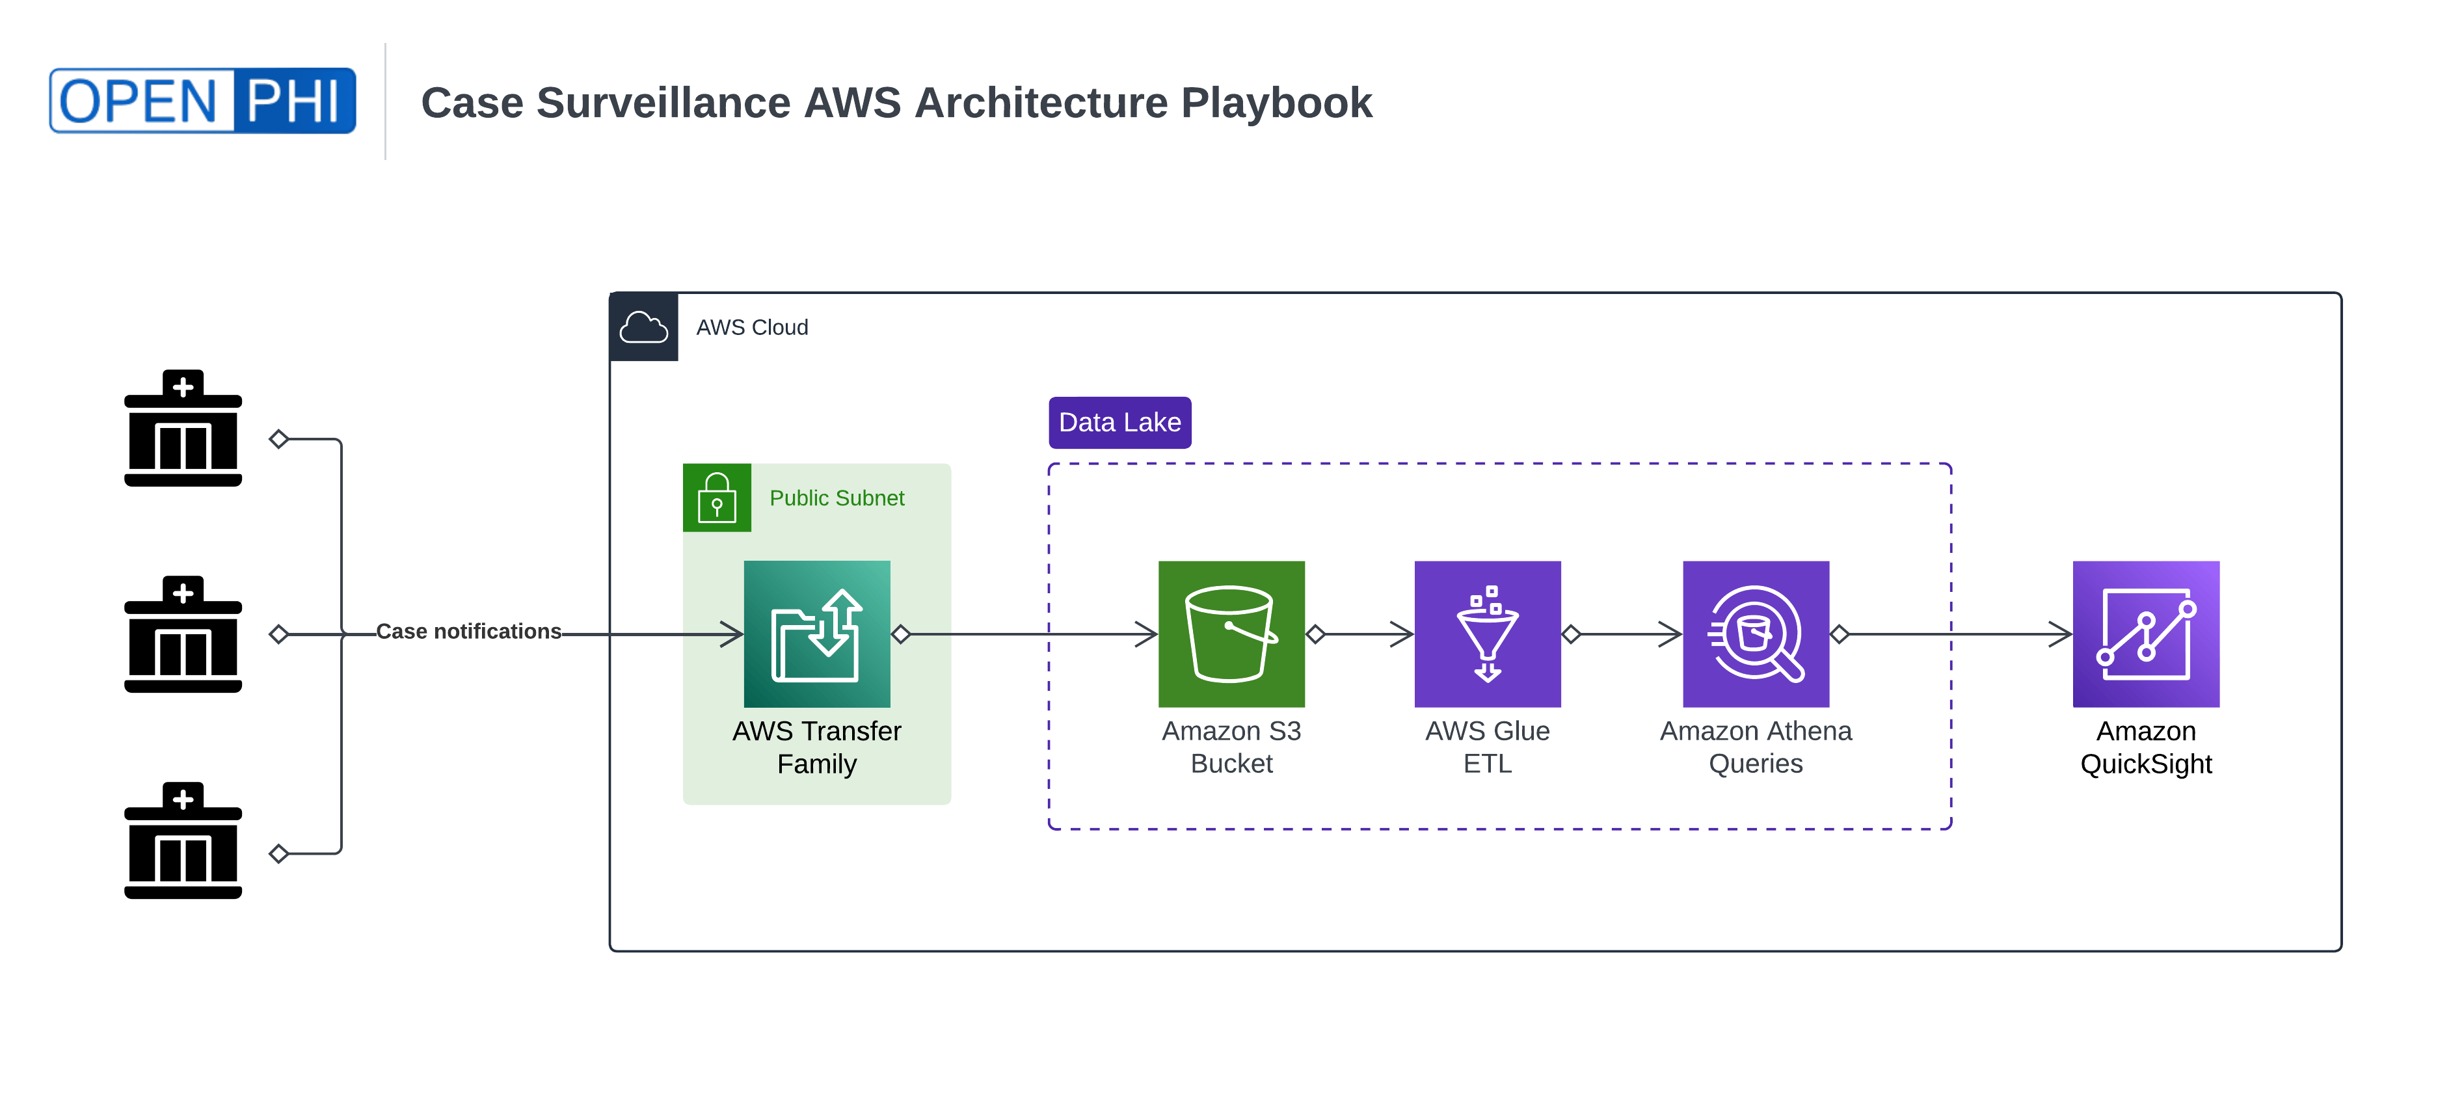Image resolution: width=2464 pixels, height=1098 pixels.
Task: Click the OPEN PHI logo
Action: point(203,100)
